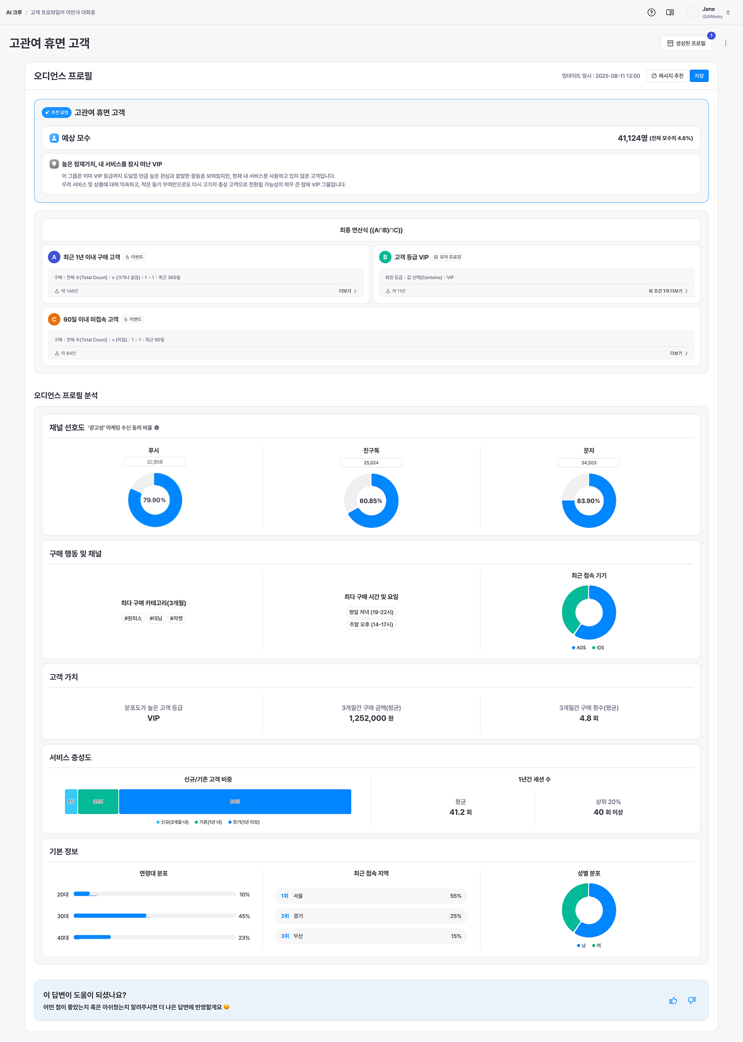Viewport: 743px width, 1042px height.
Task: Give thumbs down feedback
Action: coord(691,1000)
